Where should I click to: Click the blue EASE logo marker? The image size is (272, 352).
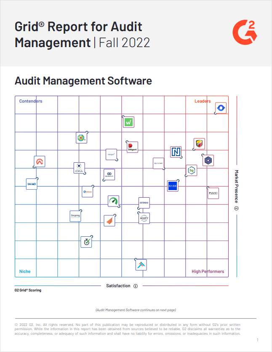tap(173, 186)
